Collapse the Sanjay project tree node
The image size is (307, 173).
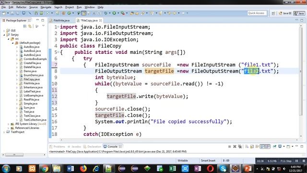pos(4,35)
